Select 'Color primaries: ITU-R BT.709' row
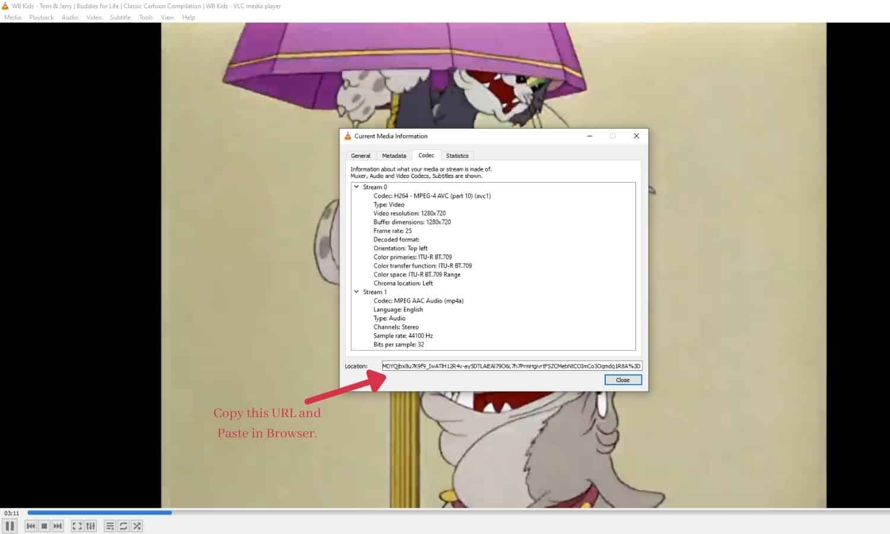Screen dimensions: 890x534 pos(413,257)
